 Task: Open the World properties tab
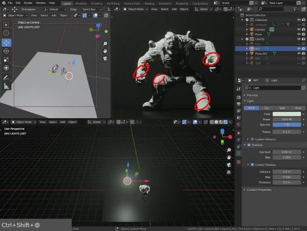point(238,124)
